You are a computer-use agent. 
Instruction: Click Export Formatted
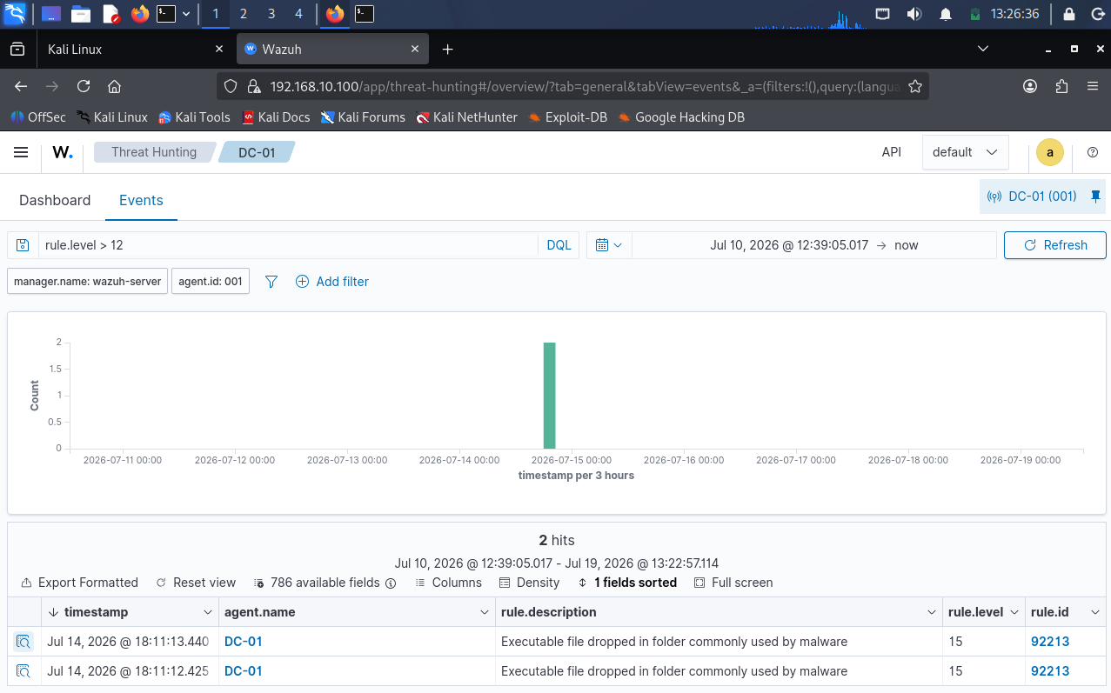click(79, 583)
